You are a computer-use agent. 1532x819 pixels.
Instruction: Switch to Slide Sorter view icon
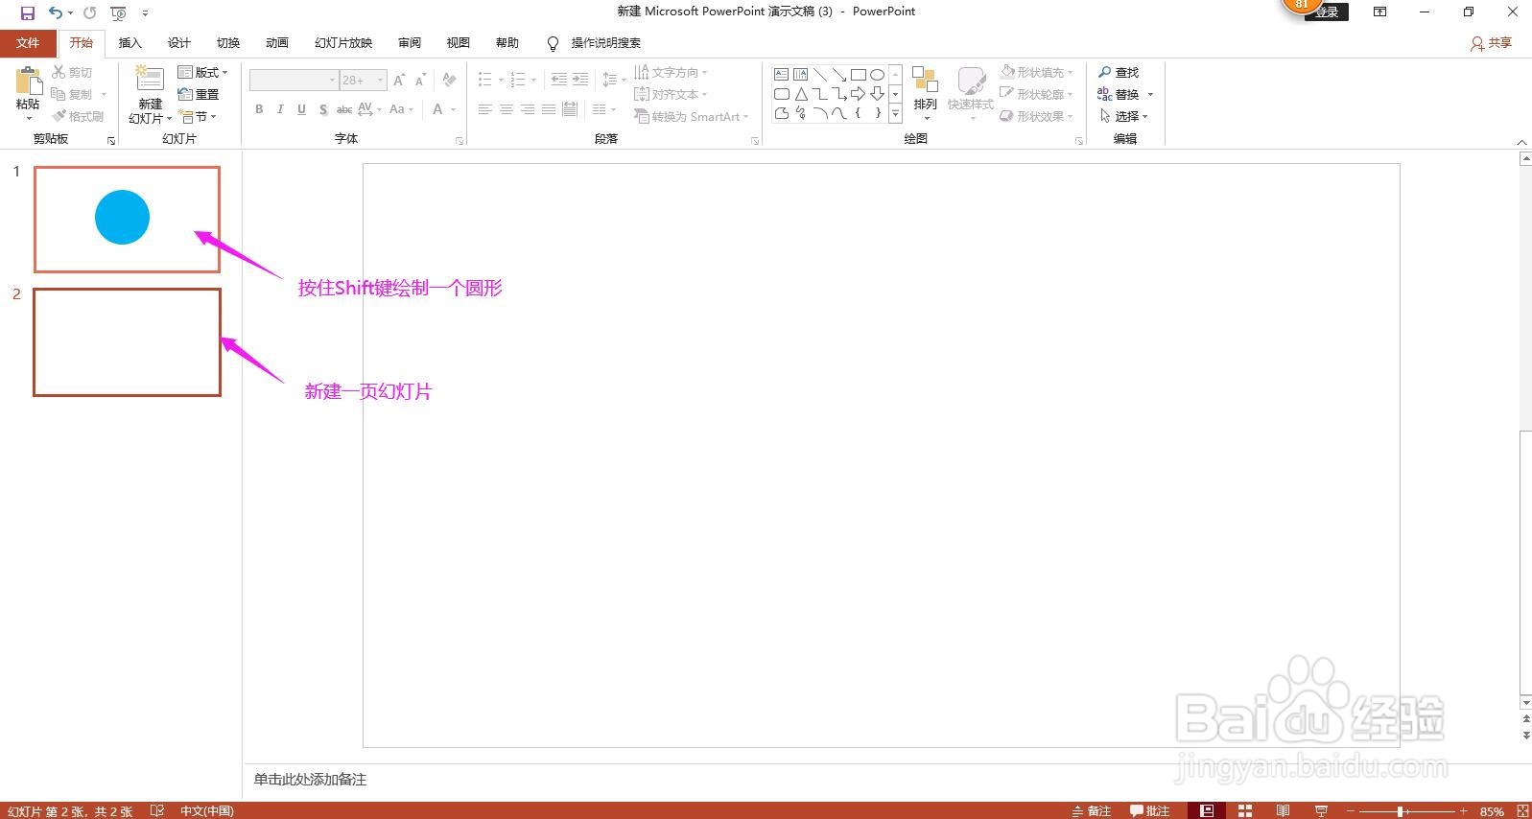1245,810
